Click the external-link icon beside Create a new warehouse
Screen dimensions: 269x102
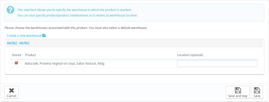coord(44,35)
